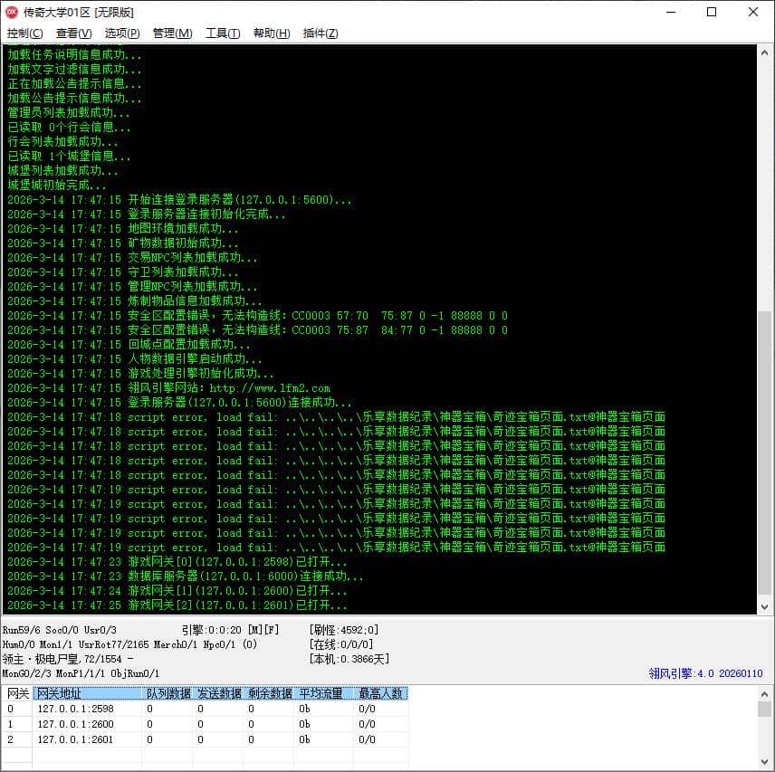The width and height of the screenshot is (775, 772).
Task: Click the [本机:0.3866天] status text
Action: (x=349, y=659)
